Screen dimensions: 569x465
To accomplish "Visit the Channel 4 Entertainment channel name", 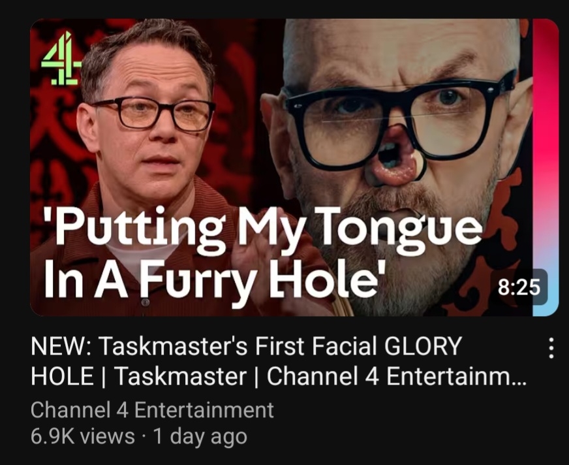I will click(x=152, y=410).
